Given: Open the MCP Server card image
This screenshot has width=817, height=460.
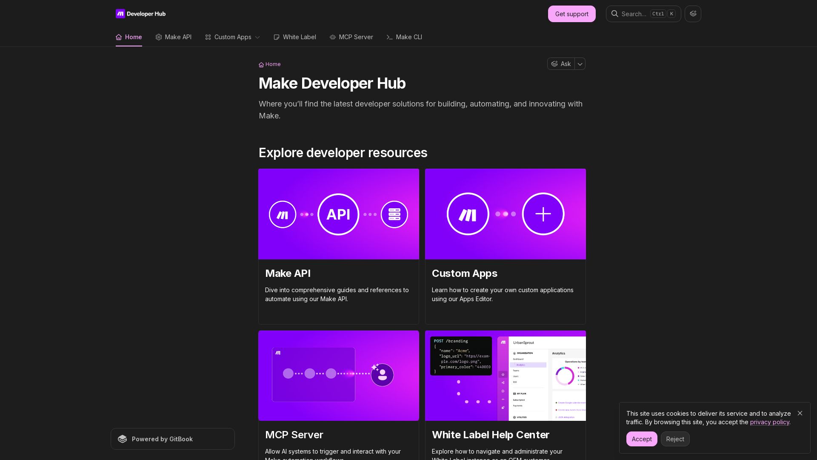Looking at the screenshot, I should (x=339, y=376).
